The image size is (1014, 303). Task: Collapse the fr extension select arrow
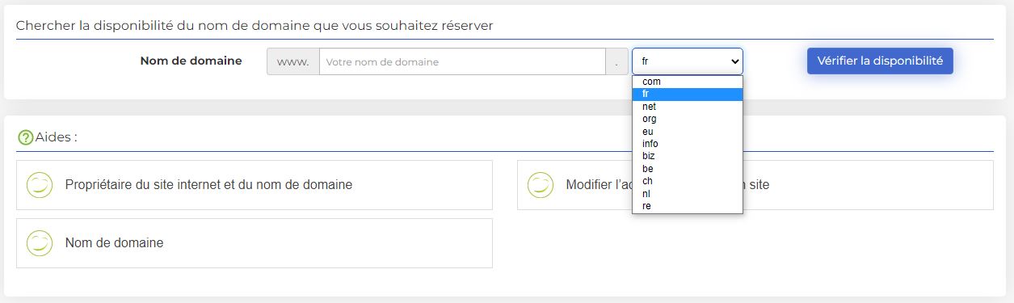pyautogui.click(x=734, y=61)
